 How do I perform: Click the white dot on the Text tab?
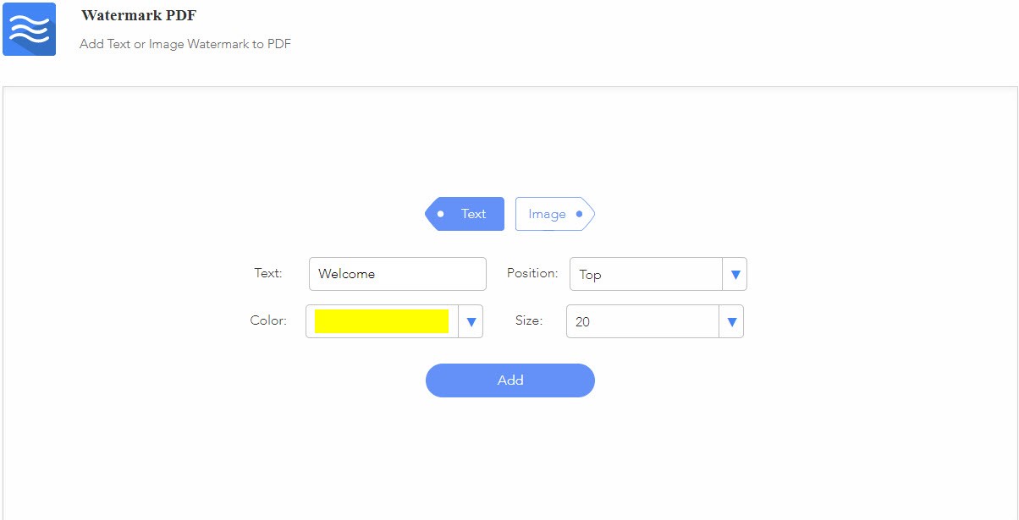click(440, 214)
